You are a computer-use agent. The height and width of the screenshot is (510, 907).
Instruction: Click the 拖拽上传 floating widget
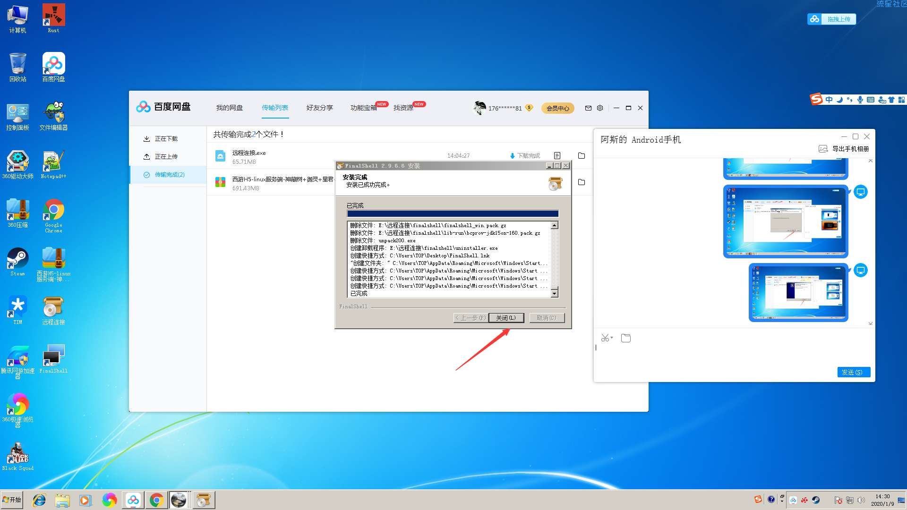pos(831,19)
